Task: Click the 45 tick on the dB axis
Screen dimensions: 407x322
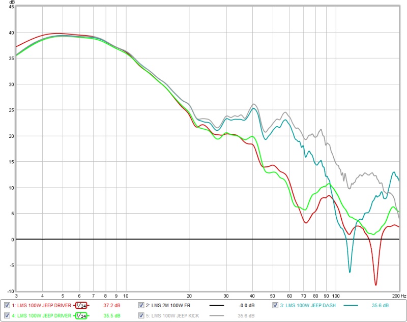Action: 11,7
